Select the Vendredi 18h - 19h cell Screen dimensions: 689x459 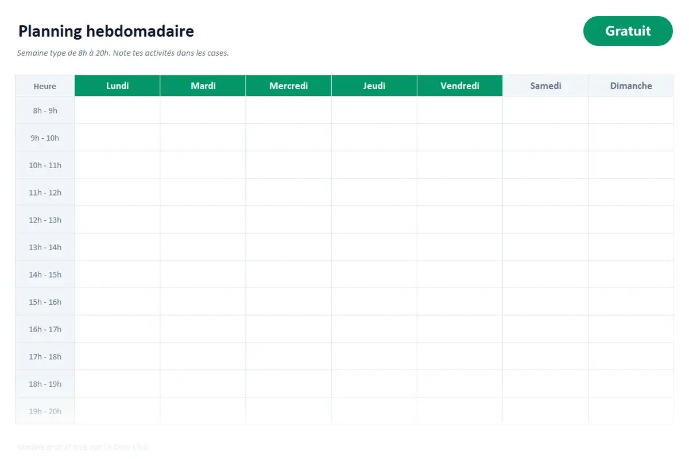[459, 384]
